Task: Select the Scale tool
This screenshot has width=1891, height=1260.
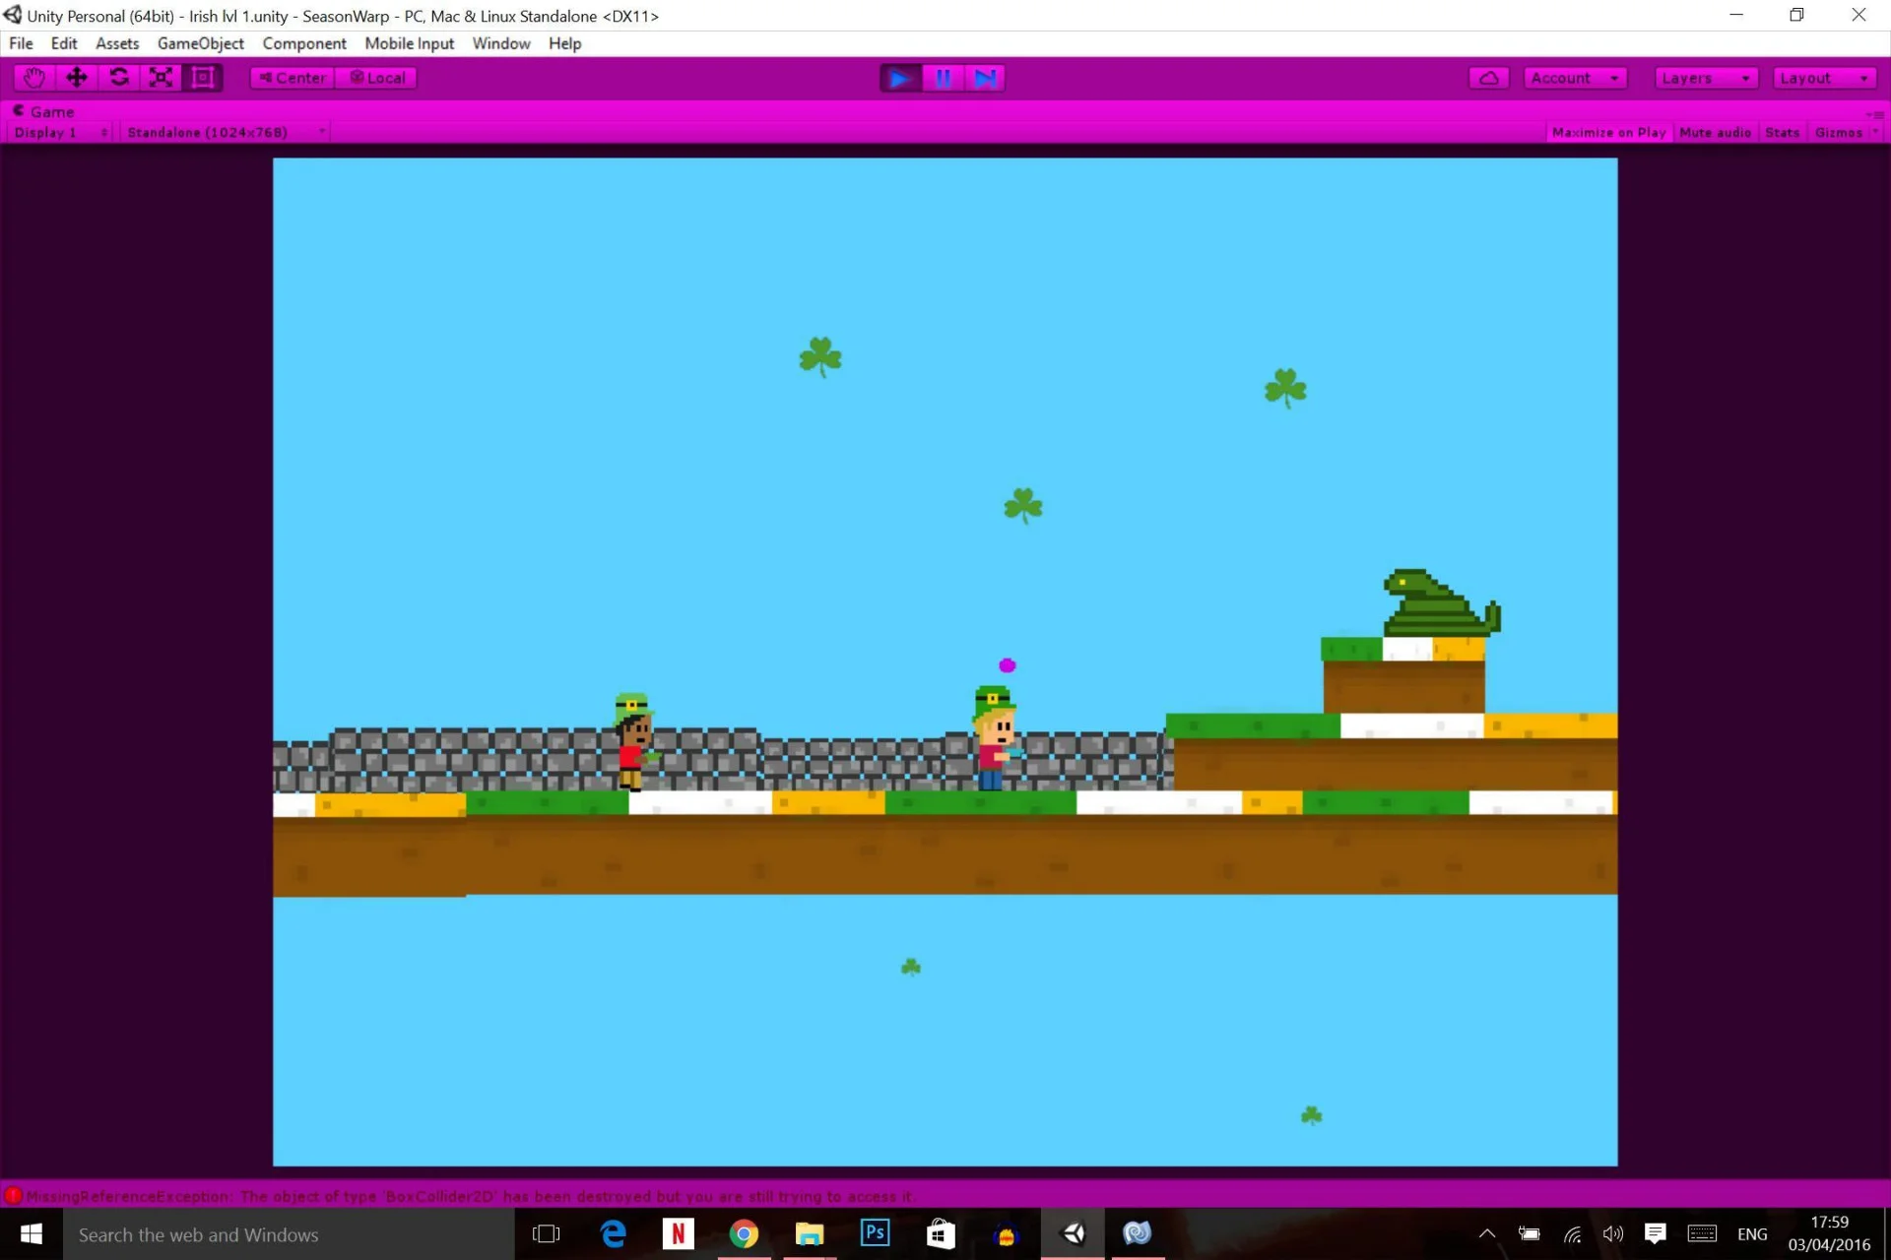Action: coord(161,78)
